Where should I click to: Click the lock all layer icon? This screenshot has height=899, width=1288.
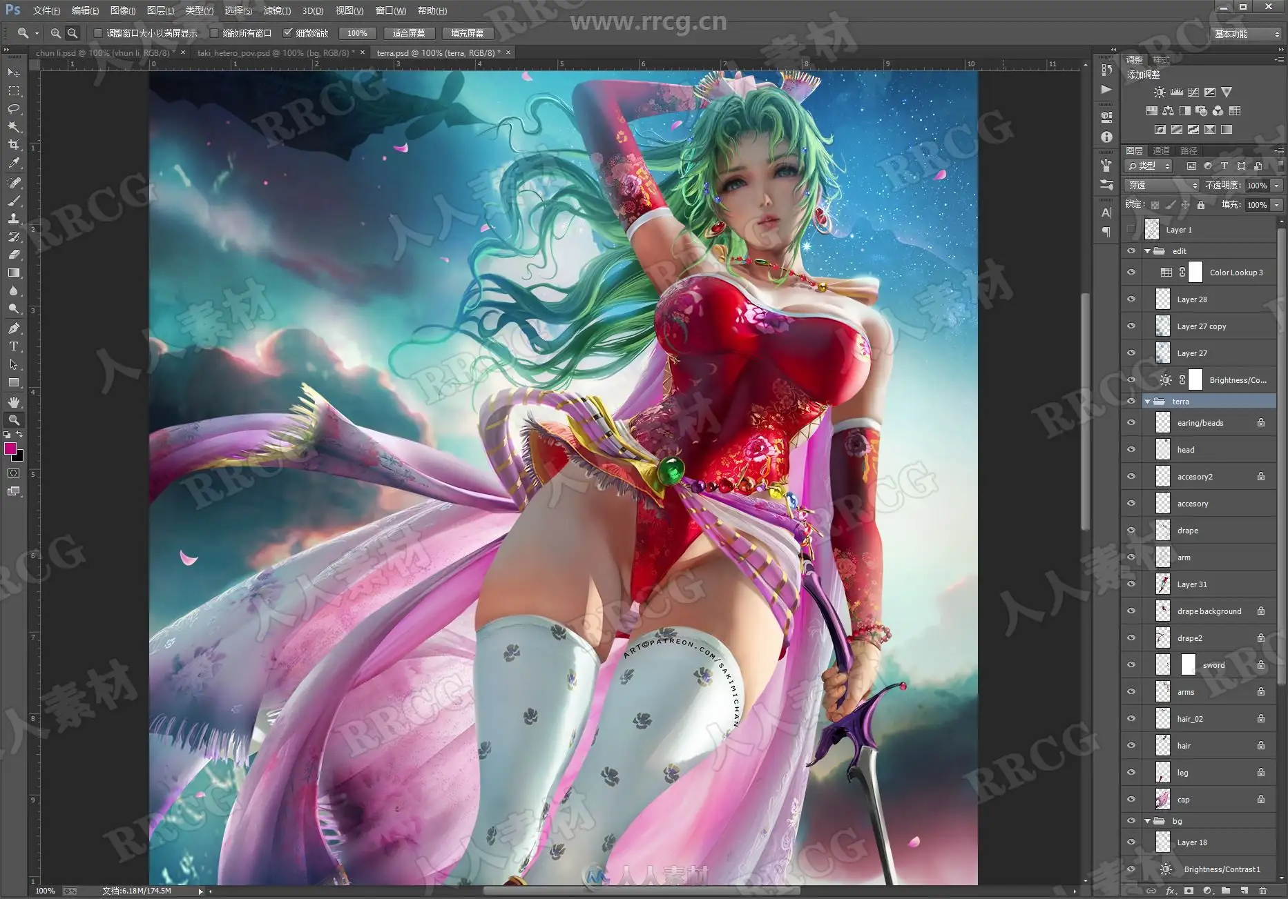[x=1201, y=205]
